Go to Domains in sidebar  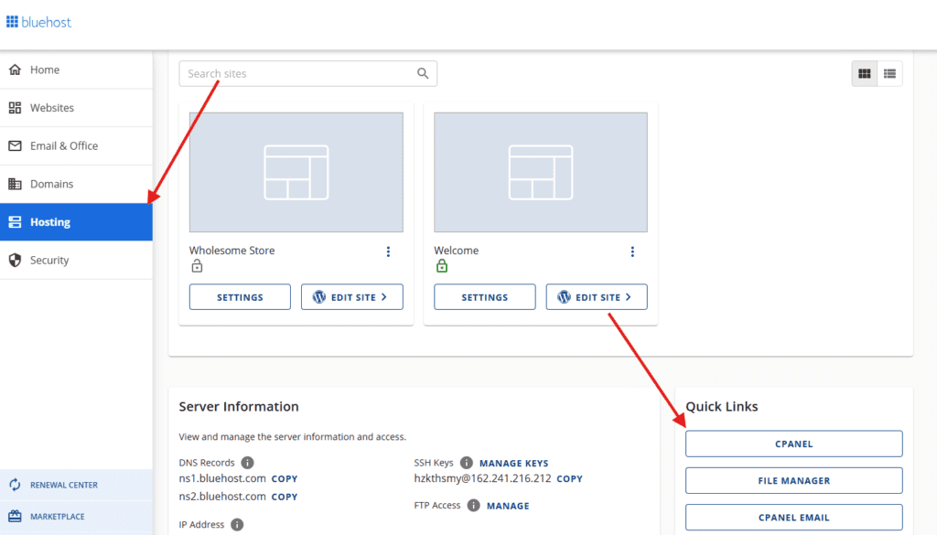tap(76, 184)
